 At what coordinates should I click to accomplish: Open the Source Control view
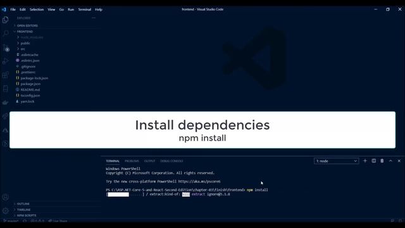[x=6, y=48]
